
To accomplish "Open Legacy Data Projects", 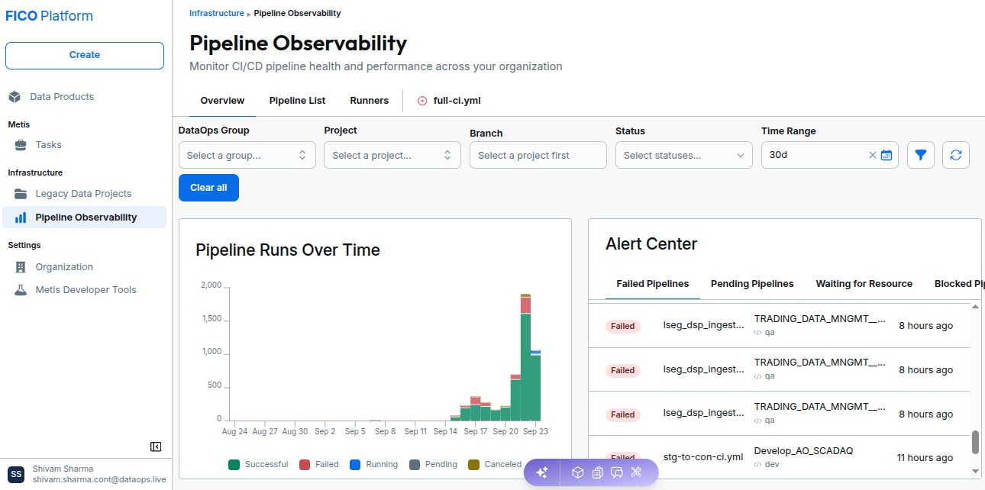I will point(84,194).
